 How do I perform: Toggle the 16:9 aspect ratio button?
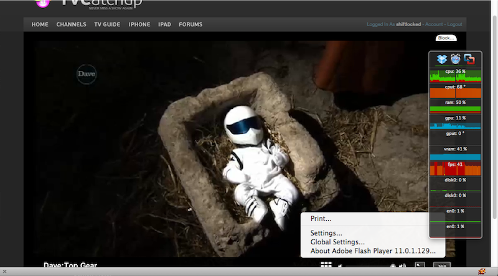tap(441, 266)
